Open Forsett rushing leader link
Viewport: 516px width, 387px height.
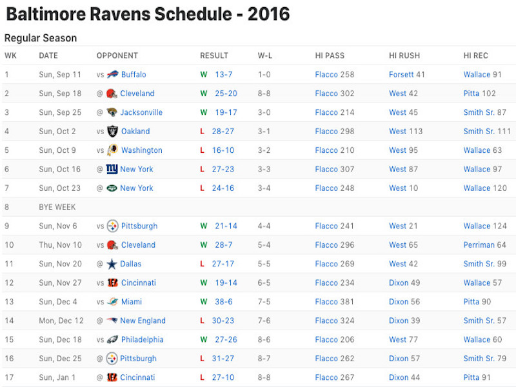coord(401,74)
